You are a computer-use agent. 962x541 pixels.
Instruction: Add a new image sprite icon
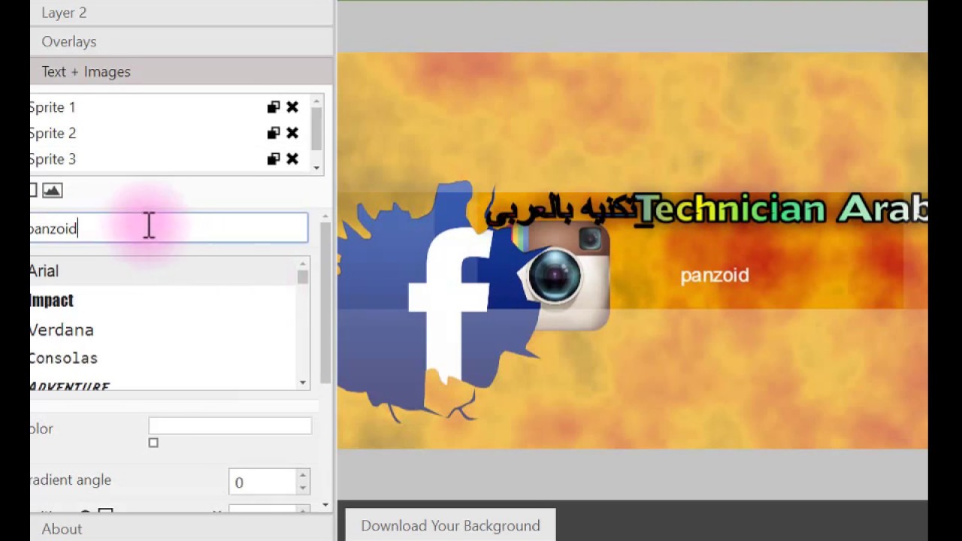(52, 190)
